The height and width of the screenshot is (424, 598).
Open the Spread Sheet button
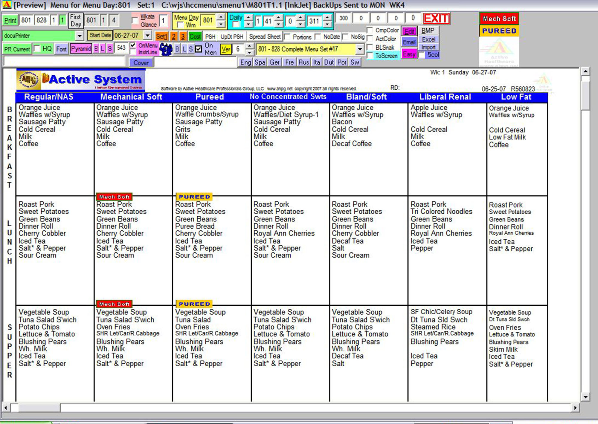pyautogui.click(x=265, y=36)
